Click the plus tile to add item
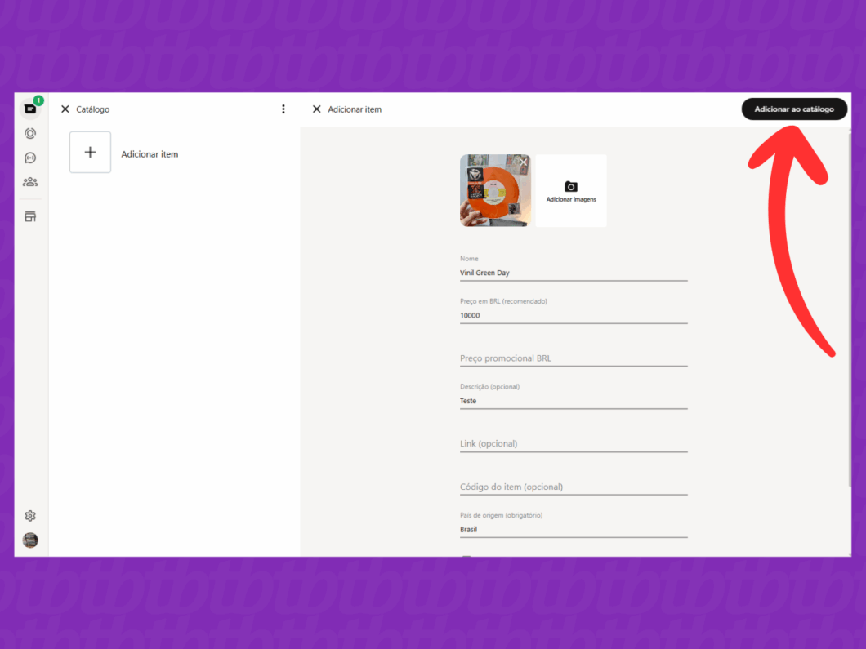Viewport: 866px width, 649px height. point(90,153)
